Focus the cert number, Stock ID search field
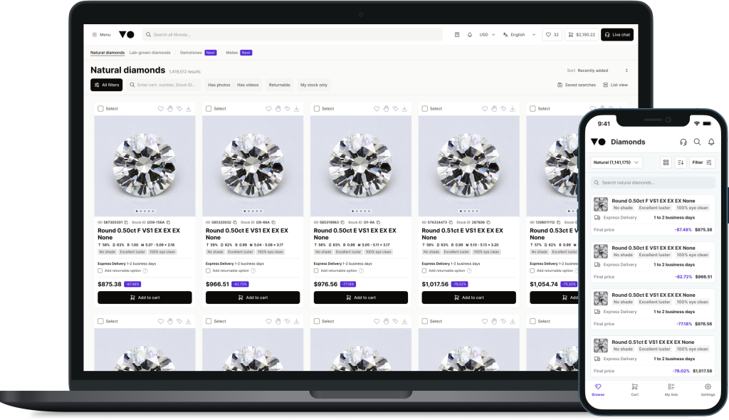The width and height of the screenshot is (729, 420). point(164,85)
